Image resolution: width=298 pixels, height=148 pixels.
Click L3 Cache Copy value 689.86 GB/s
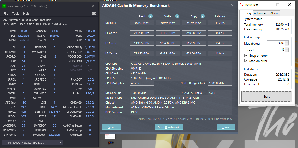pos(194,53)
